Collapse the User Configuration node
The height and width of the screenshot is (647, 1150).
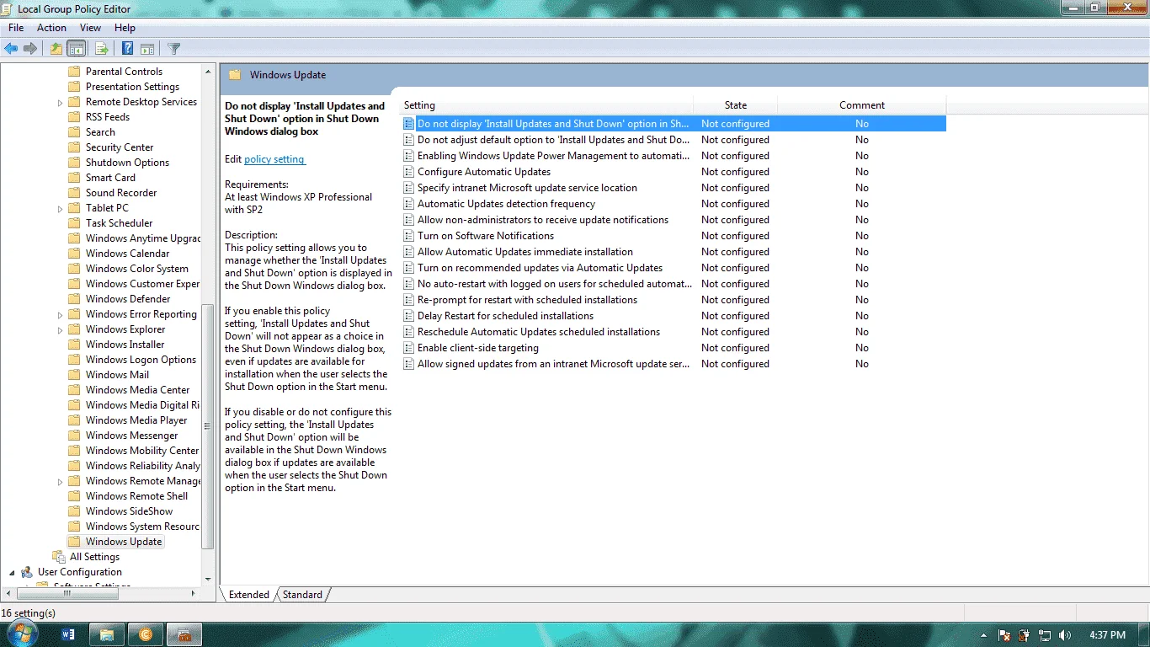[x=12, y=573]
